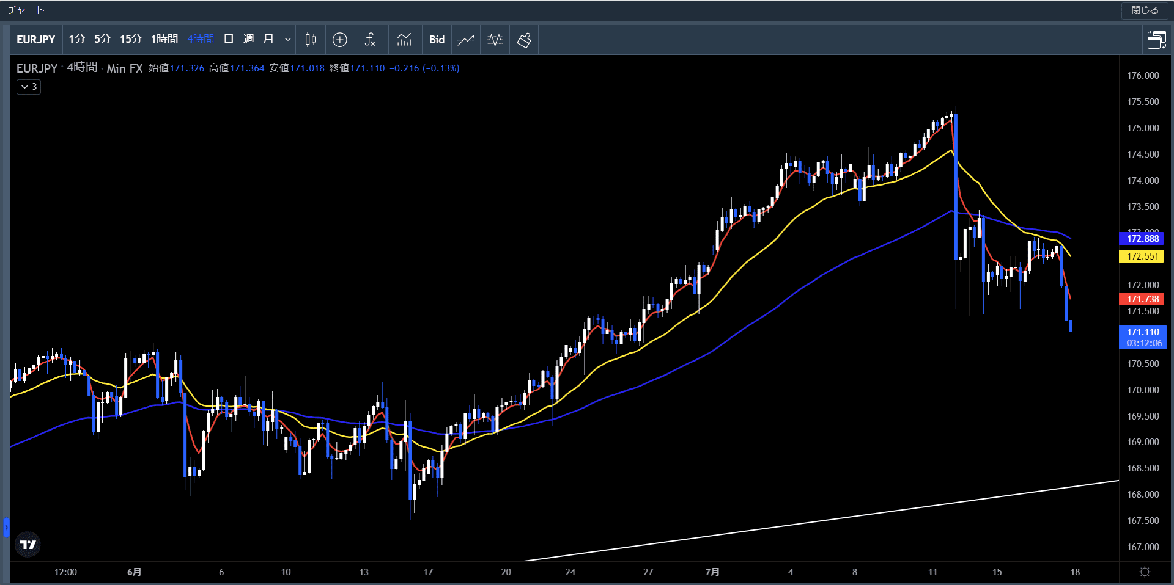Switch to the weekly 週 timeframe
Screen dimensions: 1174x585
tap(248, 40)
